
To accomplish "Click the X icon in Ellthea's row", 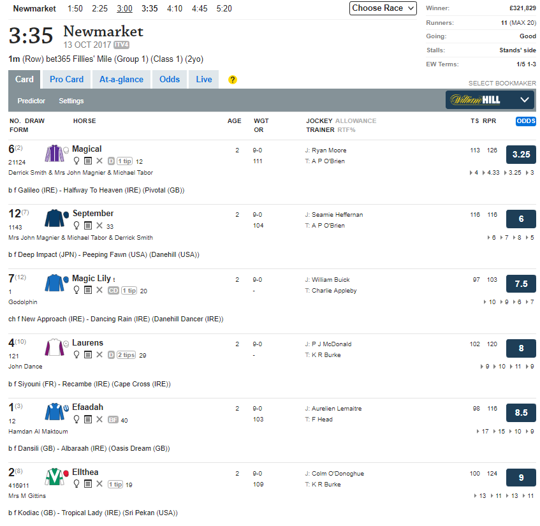I will tap(99, 485).
